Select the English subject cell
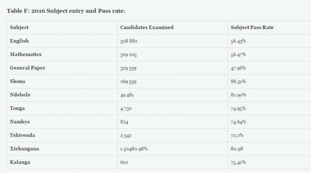Screen dimensions: 311x173 [19, 41]
